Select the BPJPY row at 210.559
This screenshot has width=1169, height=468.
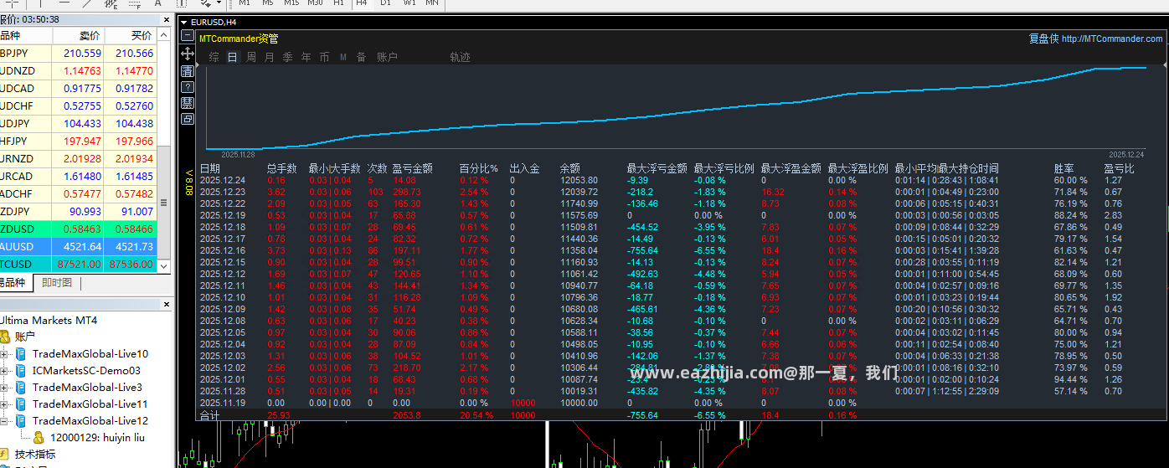tap(78, 53)
